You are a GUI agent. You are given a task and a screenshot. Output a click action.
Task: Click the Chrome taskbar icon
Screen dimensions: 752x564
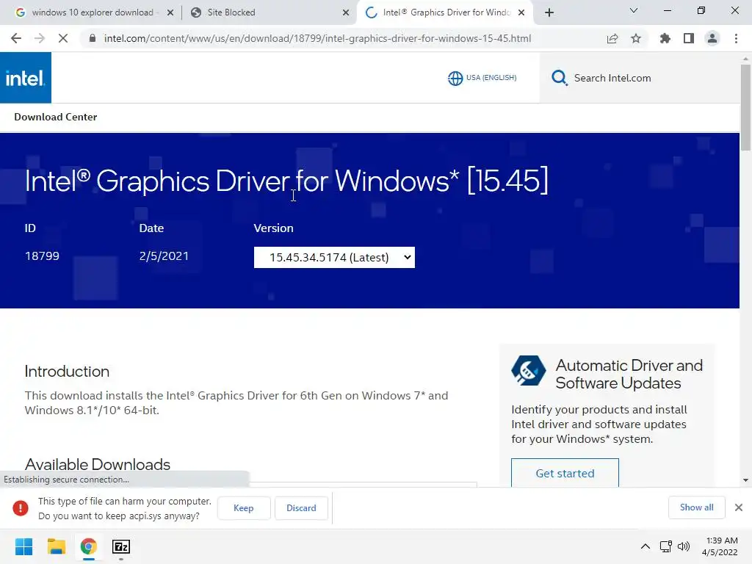tap(89, 546)
